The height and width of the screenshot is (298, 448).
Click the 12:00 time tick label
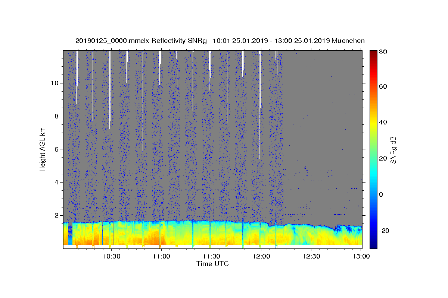(x=261, y=256)
